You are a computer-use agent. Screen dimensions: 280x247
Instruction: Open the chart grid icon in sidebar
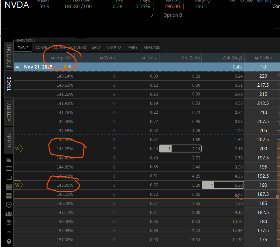point(9,187)
